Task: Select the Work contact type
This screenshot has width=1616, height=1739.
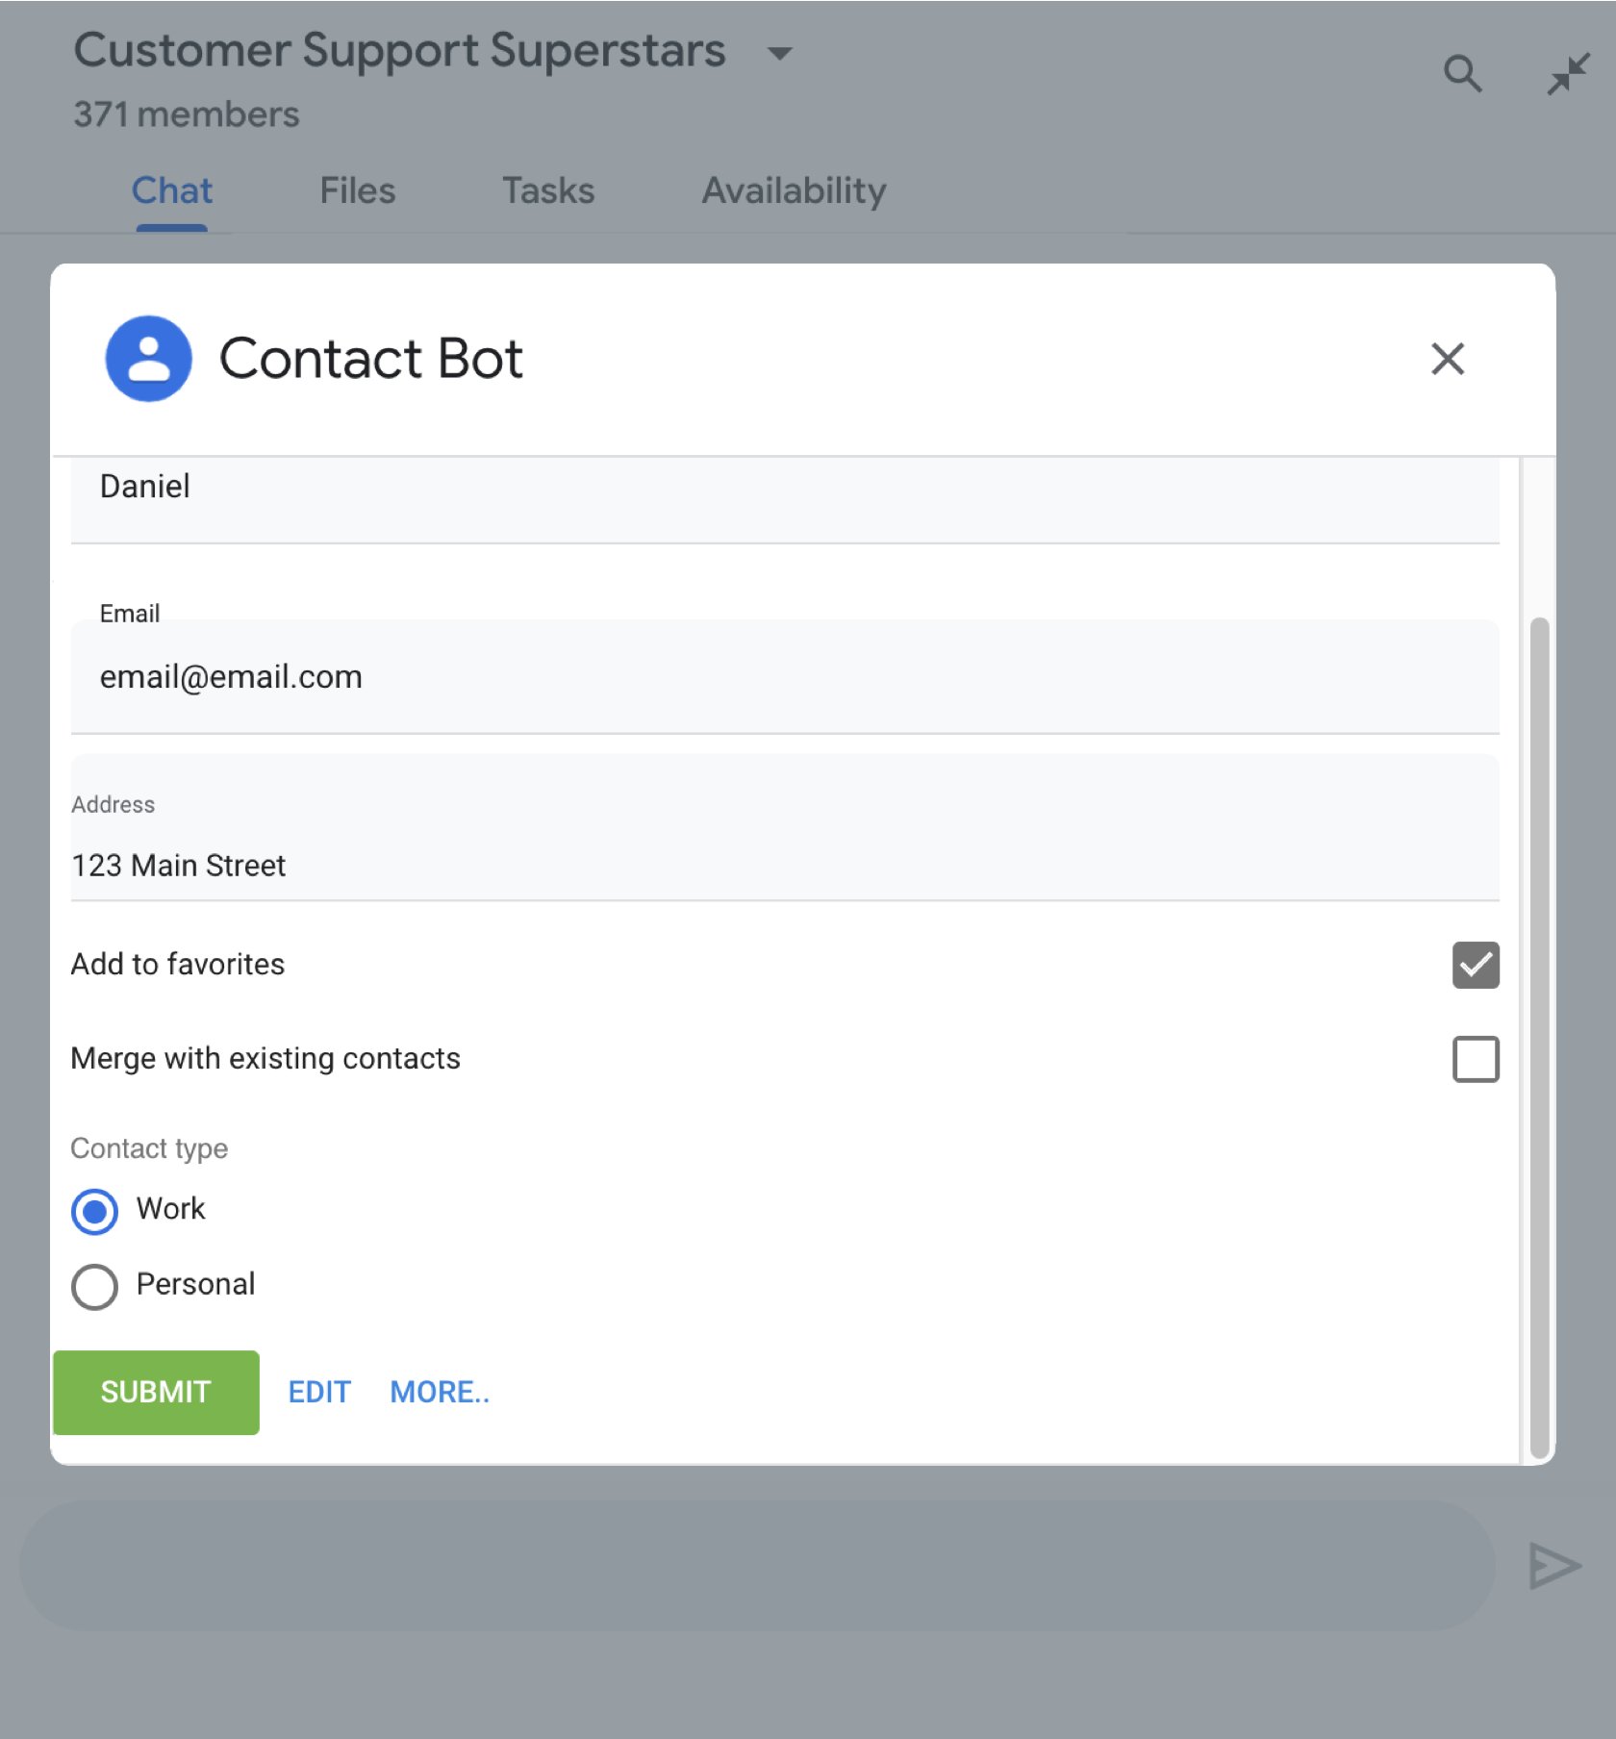Action: point(94,1211)
